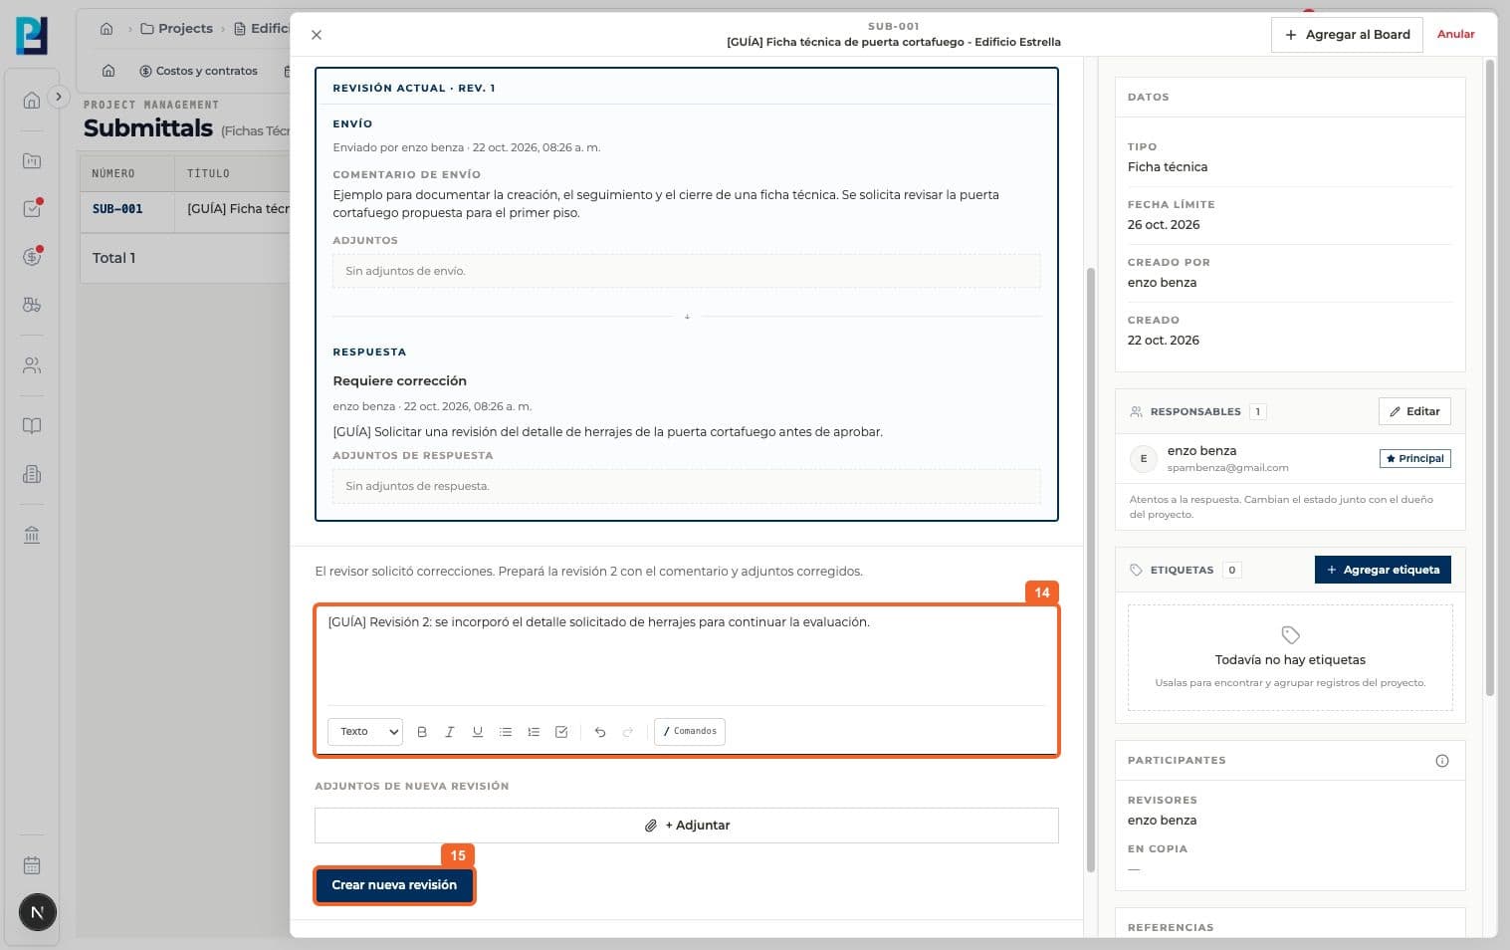Open the people sidebar icon
The width and height of the screenshot is (1510, 950).
click(x=32, y=365)
